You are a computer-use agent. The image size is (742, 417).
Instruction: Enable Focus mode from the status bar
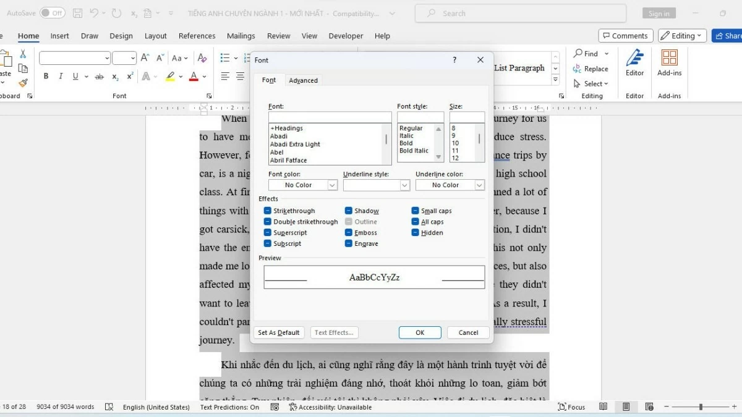[571, 407]
